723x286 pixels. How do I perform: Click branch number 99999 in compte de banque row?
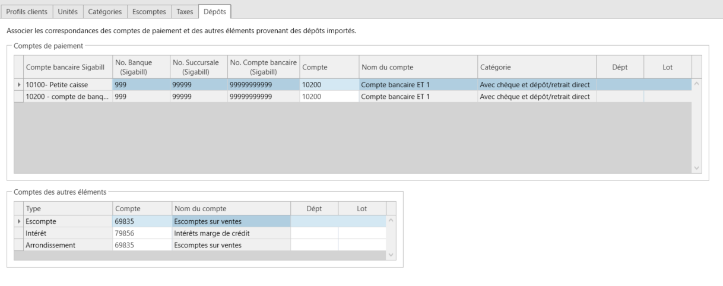(x=199, y=96)
